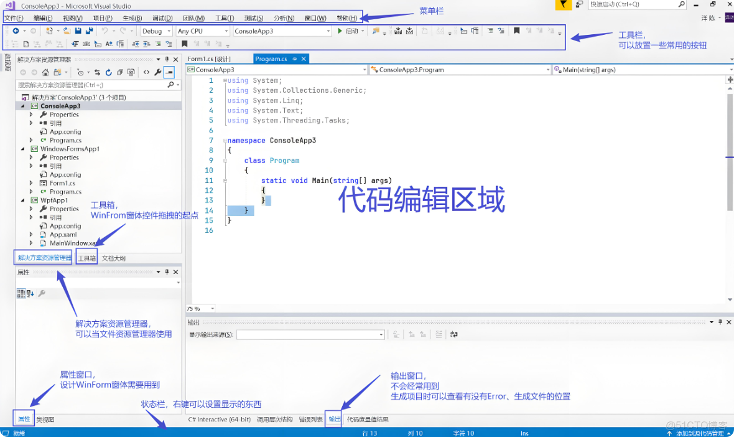Refresh the Solution Explorer with the circular arrow icon

[x=109, y=72]
